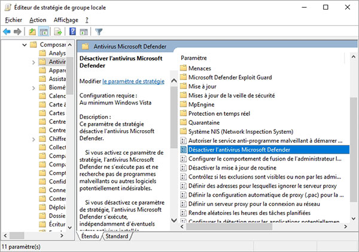Expand the Antivirus tree node
The image size is (359, 252).
[x=34, y=62]
